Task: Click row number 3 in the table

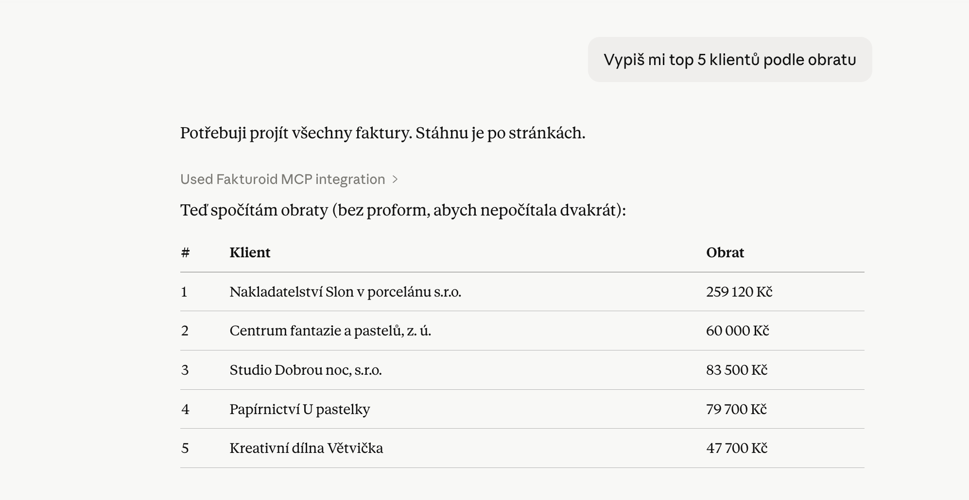Action: 184,370
